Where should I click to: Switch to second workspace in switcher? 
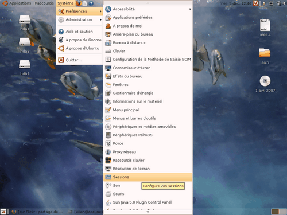tap(282, 212)
